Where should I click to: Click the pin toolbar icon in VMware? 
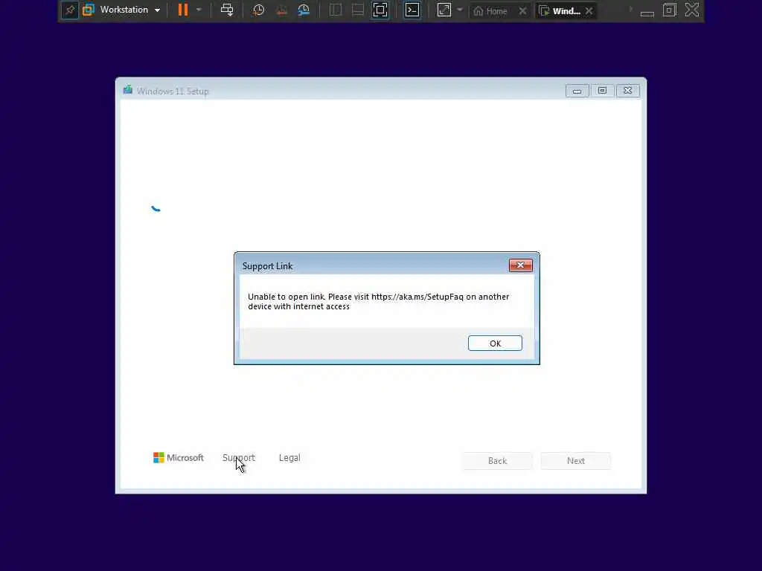(70, 10)
